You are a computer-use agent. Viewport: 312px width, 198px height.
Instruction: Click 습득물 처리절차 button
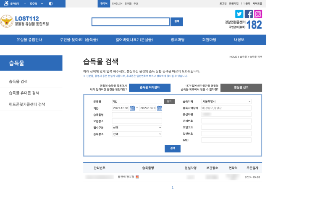coord(149,87)
